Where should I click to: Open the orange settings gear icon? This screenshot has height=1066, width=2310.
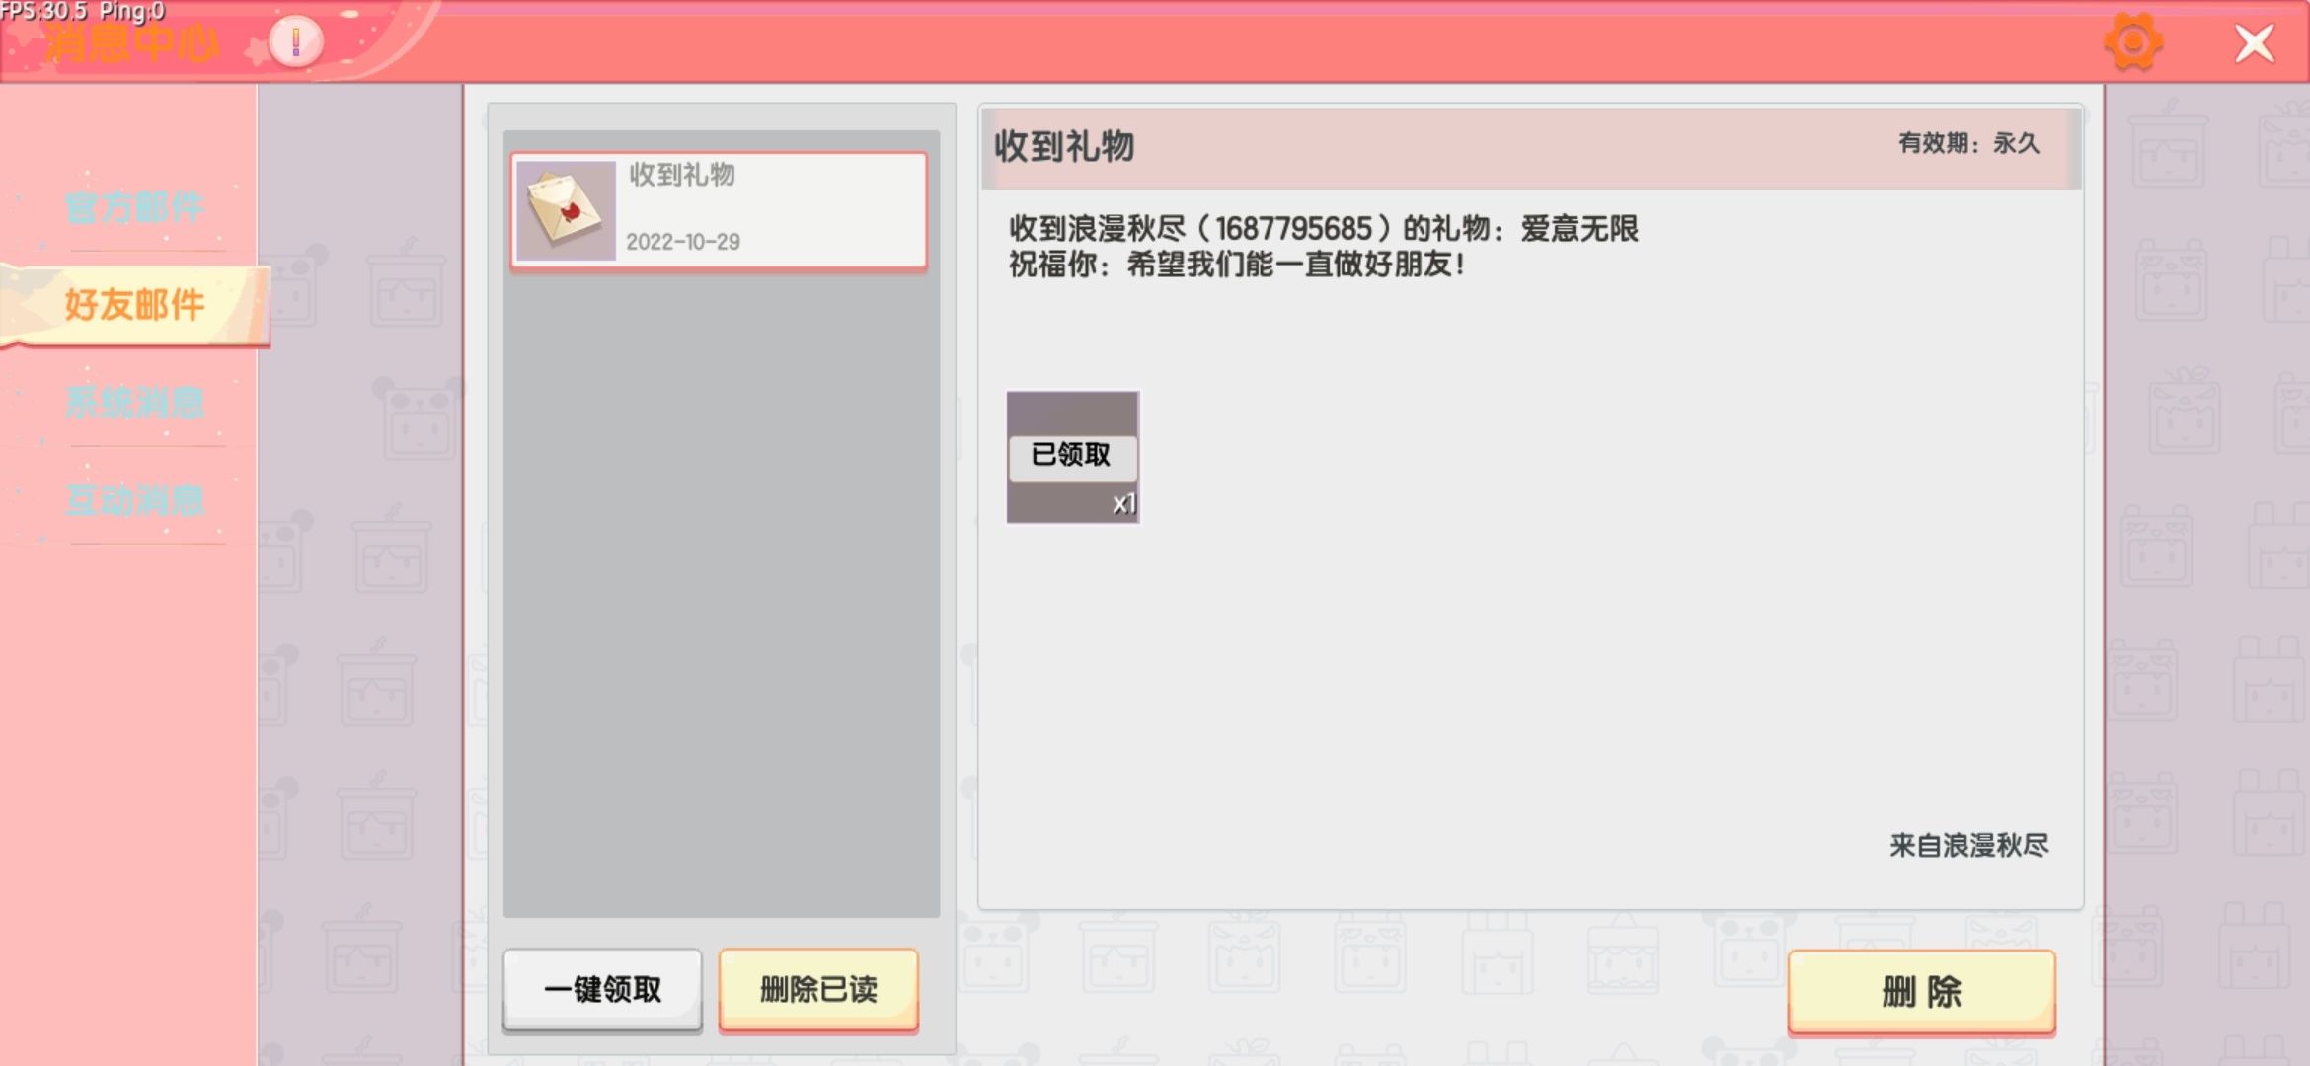click(x=2132, y=42)
